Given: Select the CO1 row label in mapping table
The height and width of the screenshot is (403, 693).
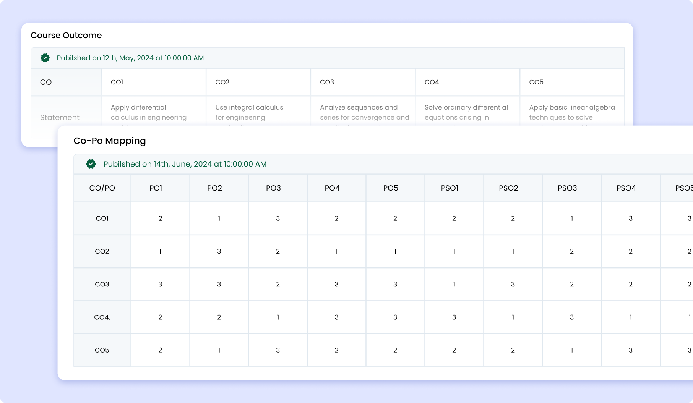Looking at the screenshot, I should [102, 218].
